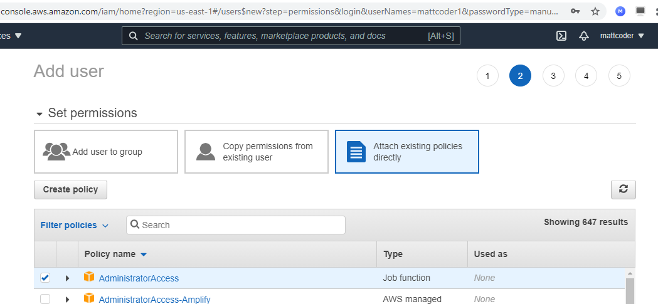Jump to wizard step 5
The height and width of the screenshot is (304, 658).
619,76
